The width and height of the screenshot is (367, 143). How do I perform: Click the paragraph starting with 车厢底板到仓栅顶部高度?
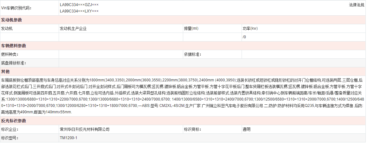point(182,96)
